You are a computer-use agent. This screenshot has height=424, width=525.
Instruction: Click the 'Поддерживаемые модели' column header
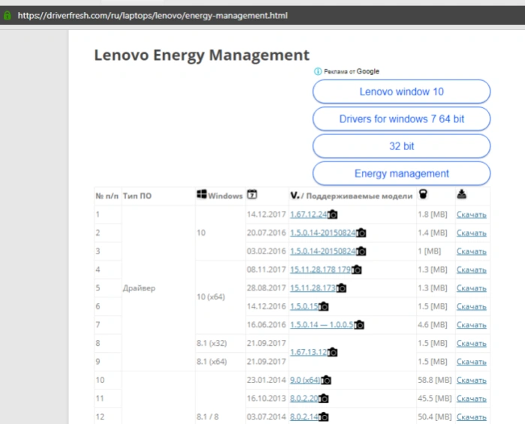click(359, 196)
